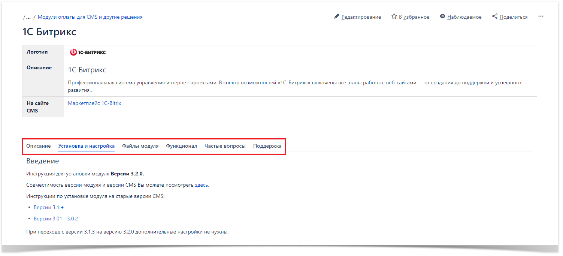Click the share icon in the page header

coord(495,16)
